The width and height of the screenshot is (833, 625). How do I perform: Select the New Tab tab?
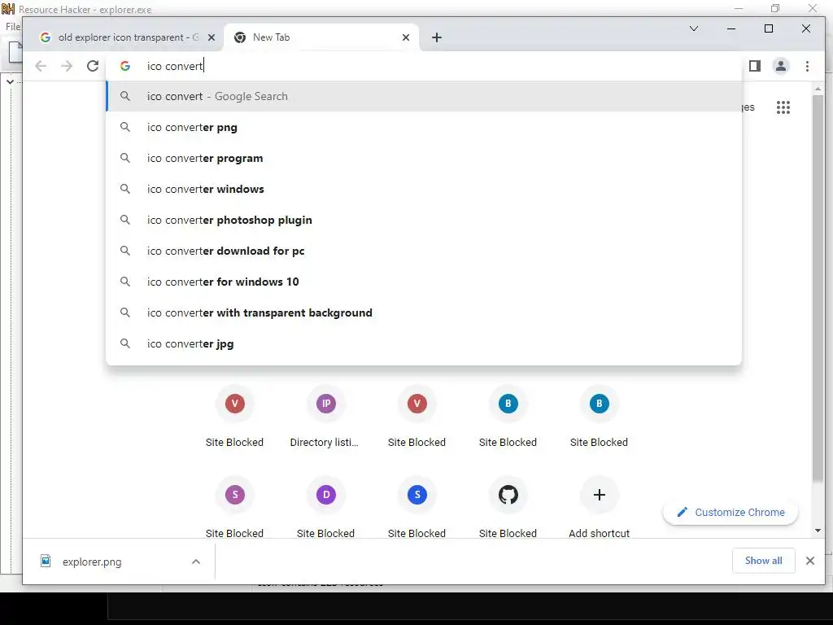[x=321, y=37]
